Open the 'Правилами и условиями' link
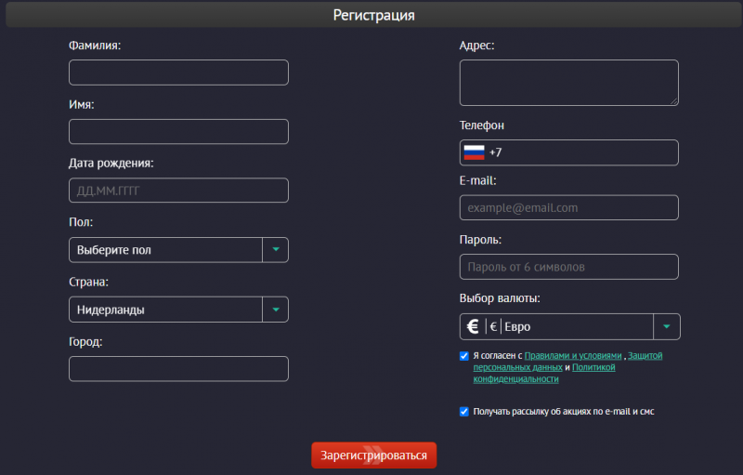The height and width of the screenshot is (475, 743). 573,355
